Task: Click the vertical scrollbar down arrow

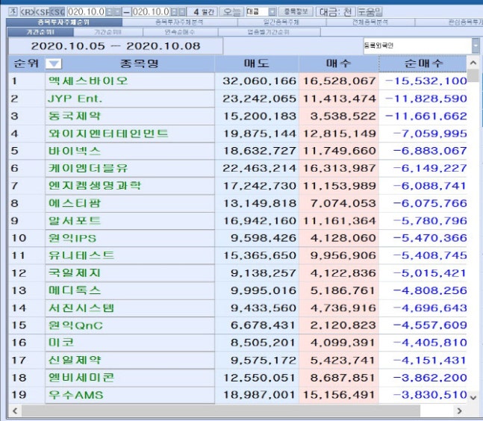Action: coord(473,397)
